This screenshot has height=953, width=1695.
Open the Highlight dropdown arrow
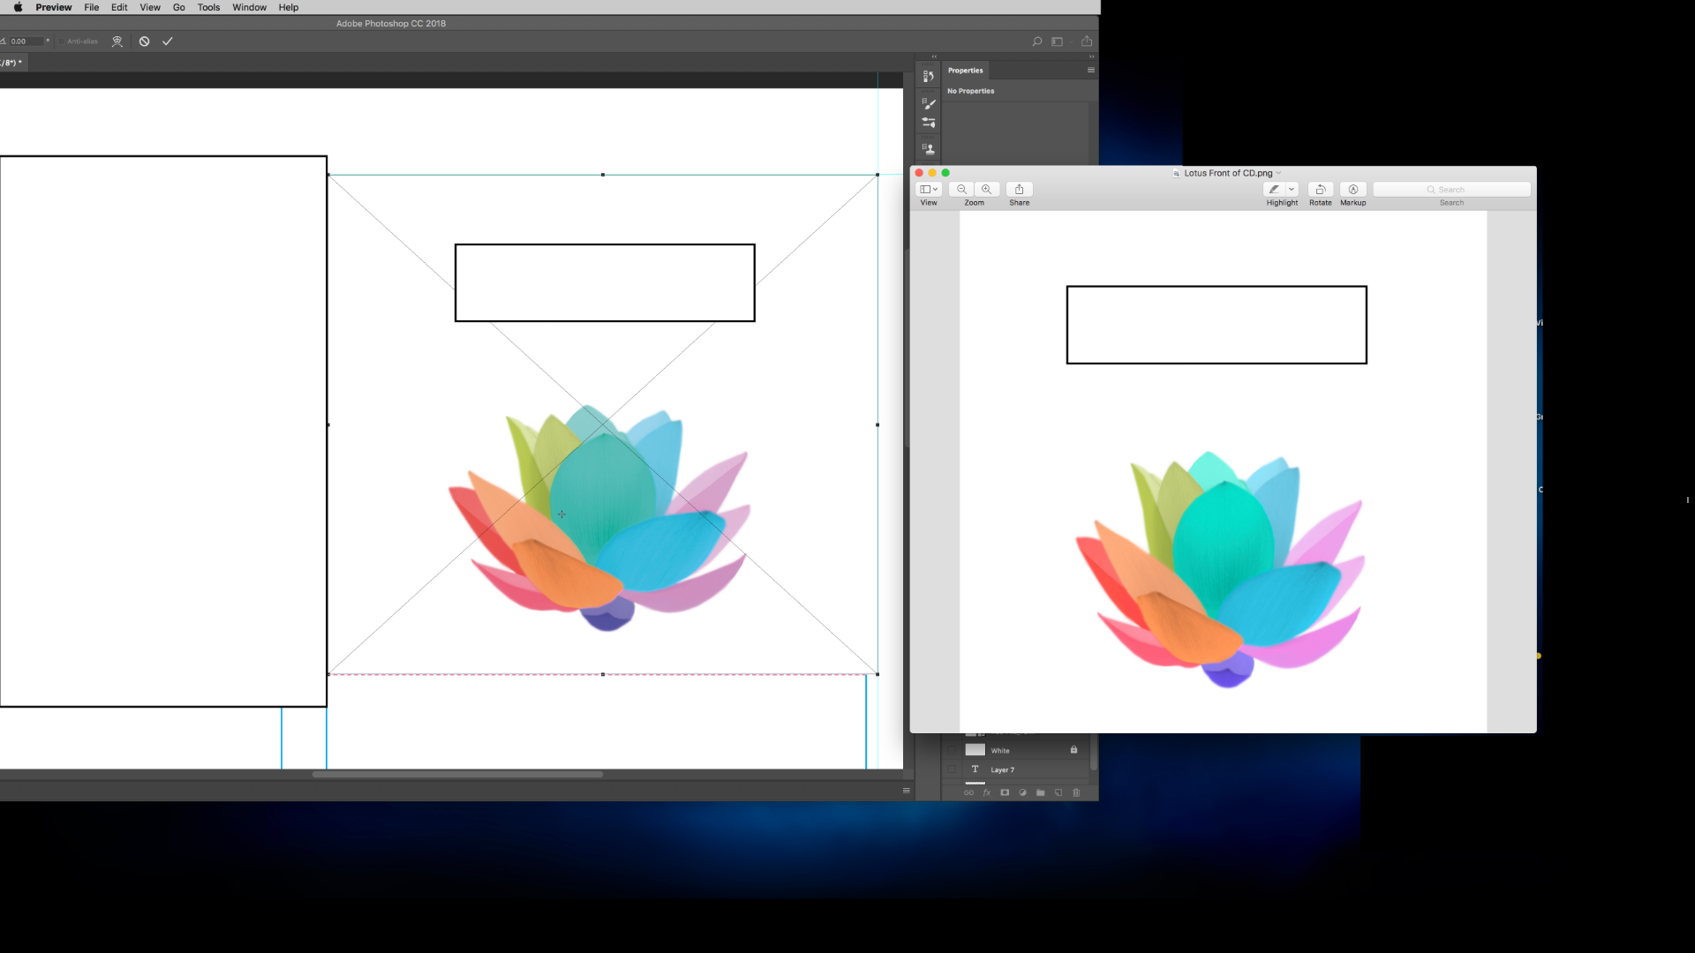pyautogui.click(x=1292, y=189)
